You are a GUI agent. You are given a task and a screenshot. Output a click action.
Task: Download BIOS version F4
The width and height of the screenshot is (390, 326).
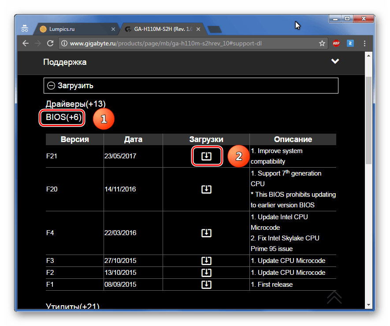(x=206, y=233)
